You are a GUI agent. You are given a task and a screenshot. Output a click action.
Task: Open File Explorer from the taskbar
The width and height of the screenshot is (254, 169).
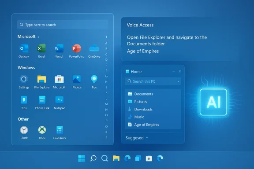[116, 158]
